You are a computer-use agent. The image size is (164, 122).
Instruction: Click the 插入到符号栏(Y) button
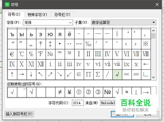19,114
